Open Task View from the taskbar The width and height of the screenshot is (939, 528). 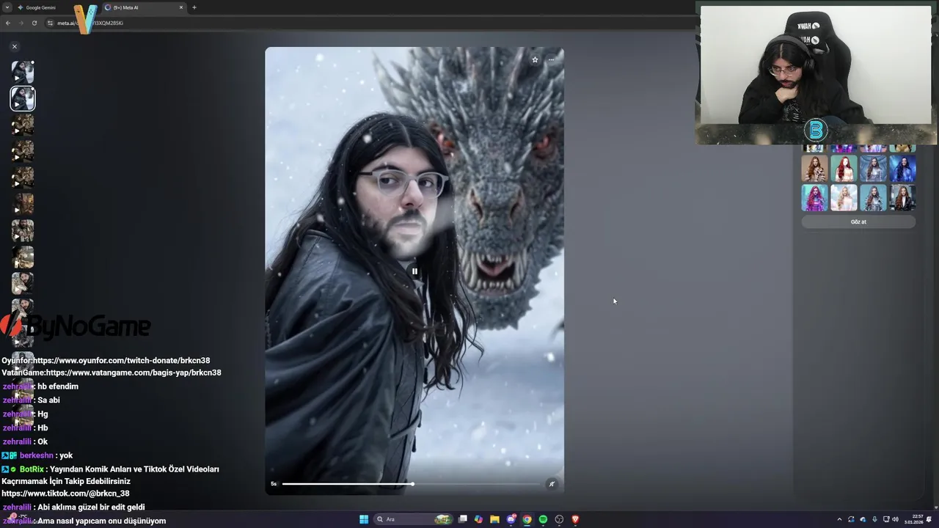(x=463, y=519)
